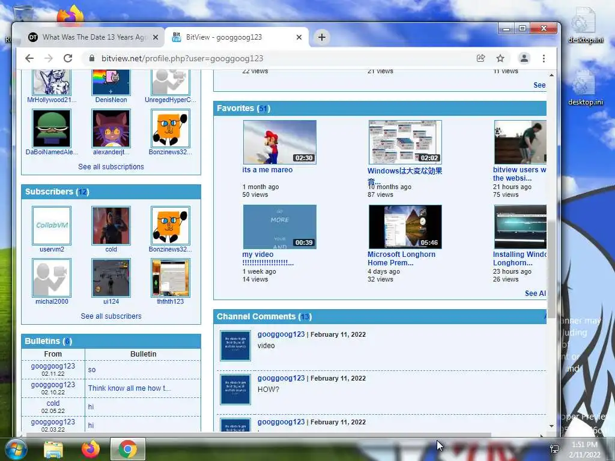This screenshot has height=461, width=615.
Task: Click avatar beside the 'video' comment
Action: click(235, 346)
